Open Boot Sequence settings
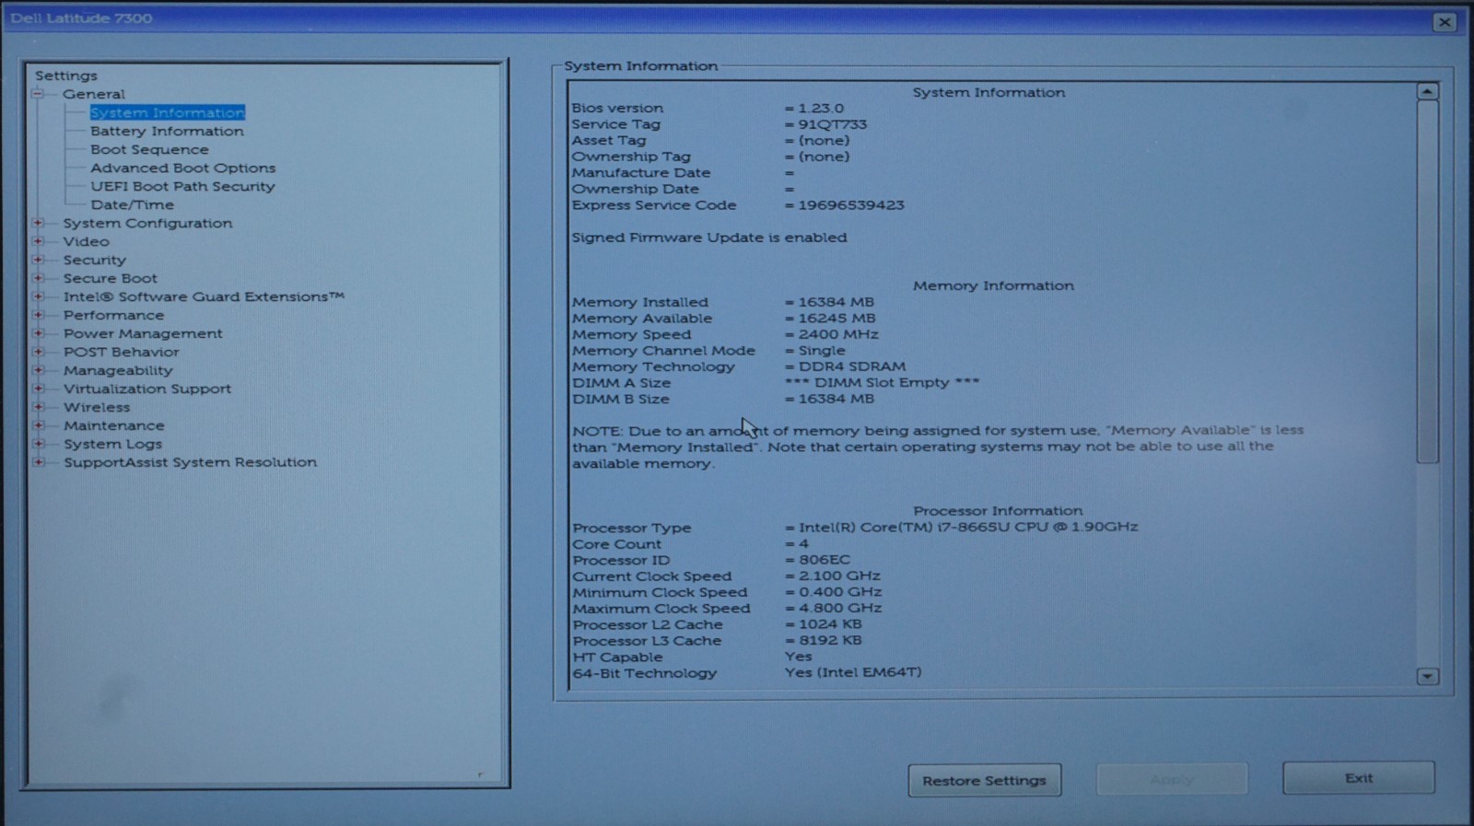The height and width of the screenshot is (826, 1474). (149, 149)
